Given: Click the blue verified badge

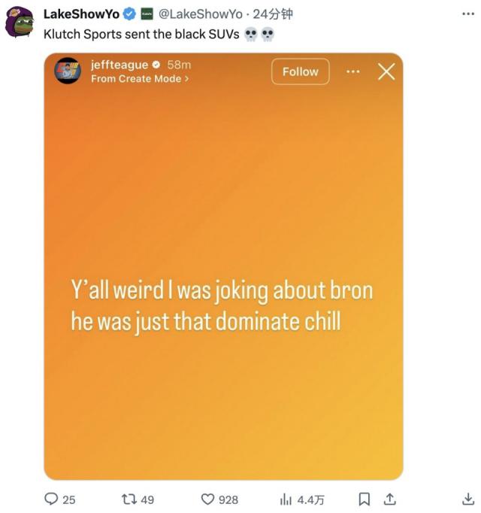Looking at the screenshot, I should click(x=129, y=14).
